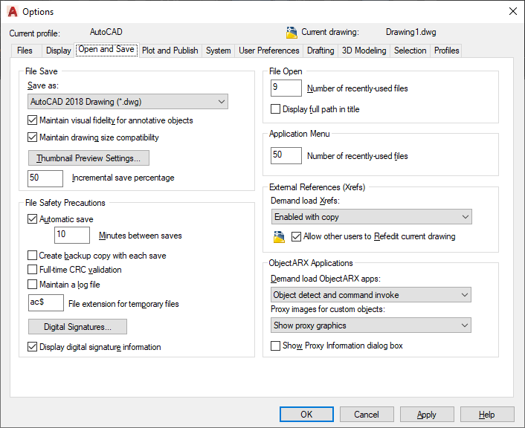Open the Save as file format dropdown
This screenshot has width=525, height=428.
click(128, 101)
